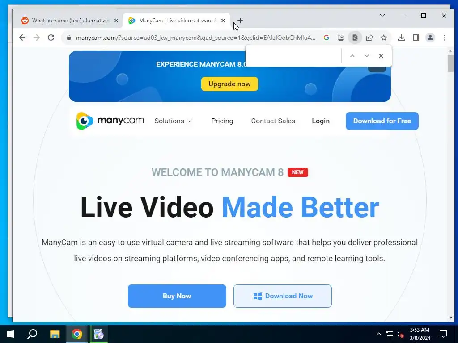Click the Chrome taskbar icon
This screenshot has height=343, width=458.
pyautogui.click(x=77, y=334)
